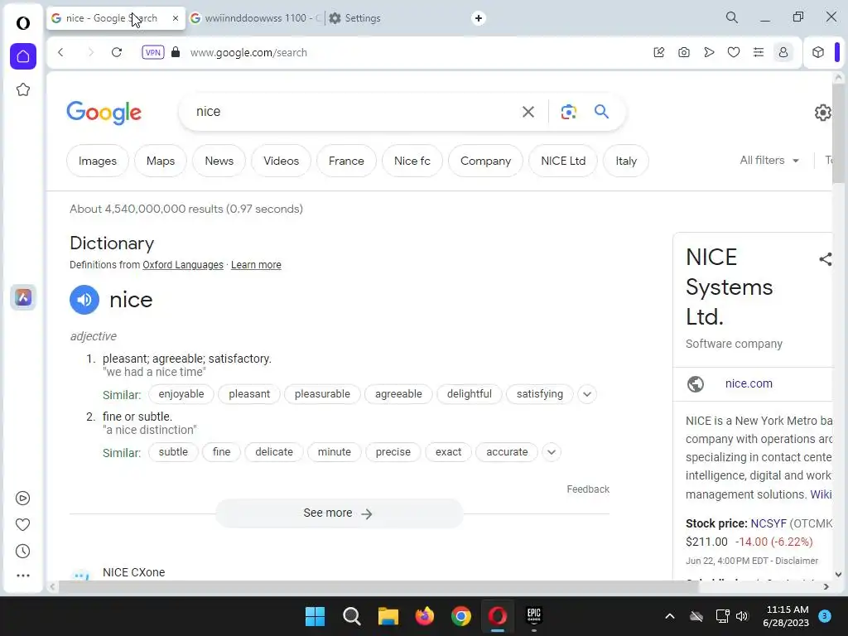
Task: Select the Videos filter chip
Action: (x=282, y=161)
